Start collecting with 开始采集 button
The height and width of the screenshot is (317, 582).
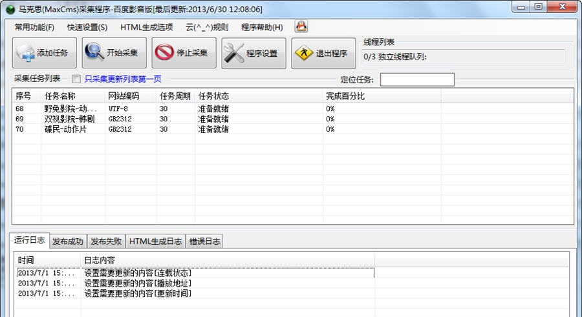point(114,53)
